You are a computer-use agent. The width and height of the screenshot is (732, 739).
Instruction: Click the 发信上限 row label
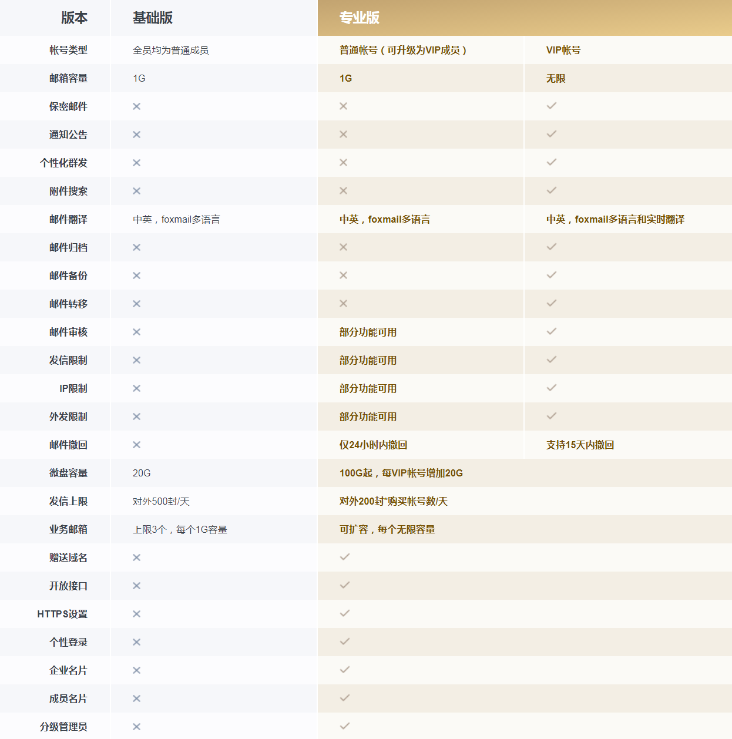tap(68, 501)
